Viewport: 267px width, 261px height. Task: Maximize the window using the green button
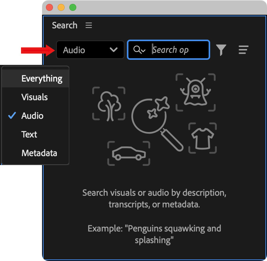pyautogui.click(x=73, y=7)
